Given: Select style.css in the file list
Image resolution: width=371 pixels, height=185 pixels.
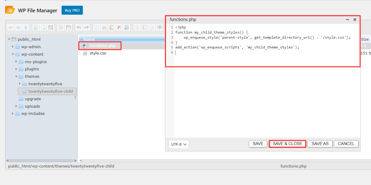Looking at the screenshot, I should pos(98,53).
